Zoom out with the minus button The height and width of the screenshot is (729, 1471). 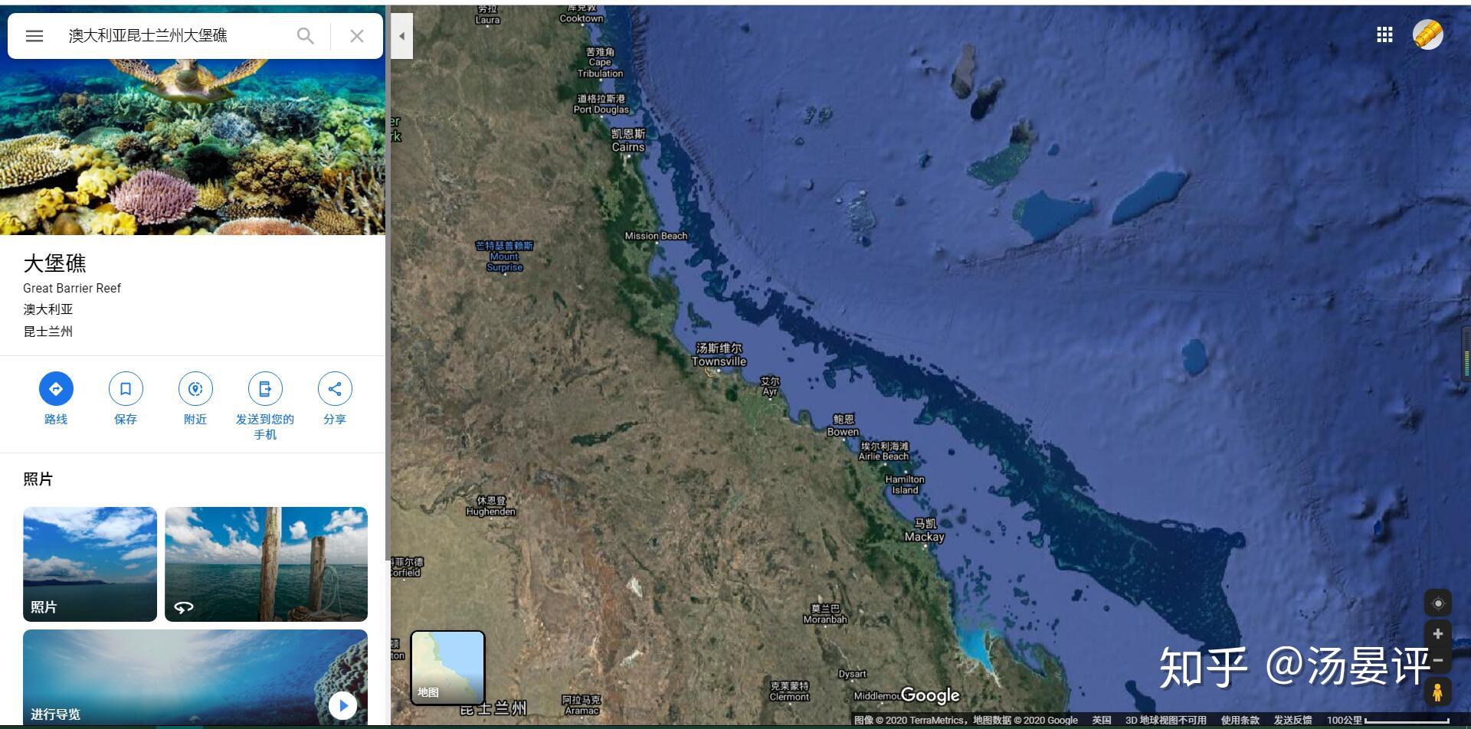point(1438,660)
